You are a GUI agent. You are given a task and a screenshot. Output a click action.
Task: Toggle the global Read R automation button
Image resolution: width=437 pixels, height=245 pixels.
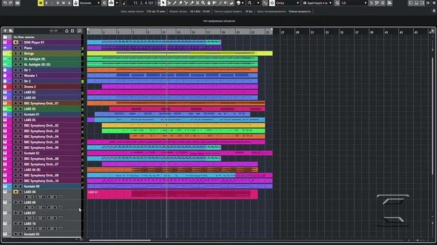(x=57, y=3)
